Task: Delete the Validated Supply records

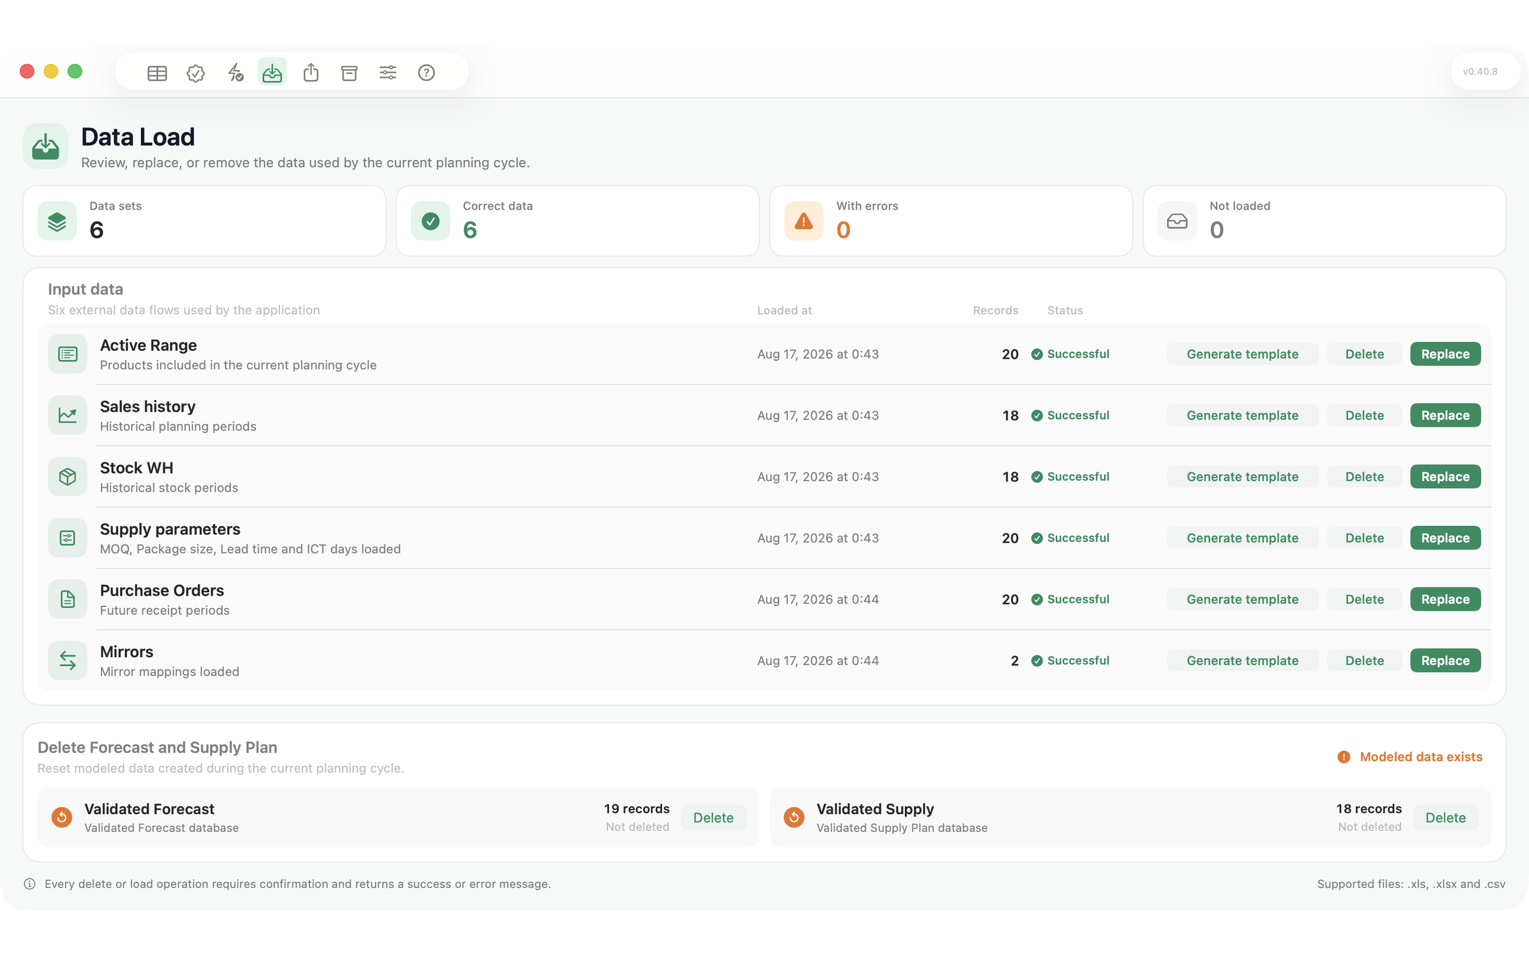Action: [1445, 818]
